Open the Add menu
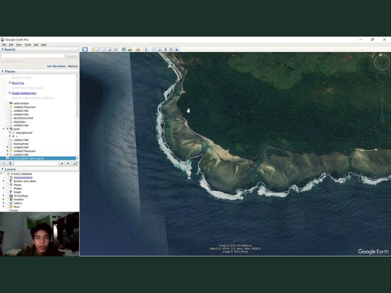 36,44
